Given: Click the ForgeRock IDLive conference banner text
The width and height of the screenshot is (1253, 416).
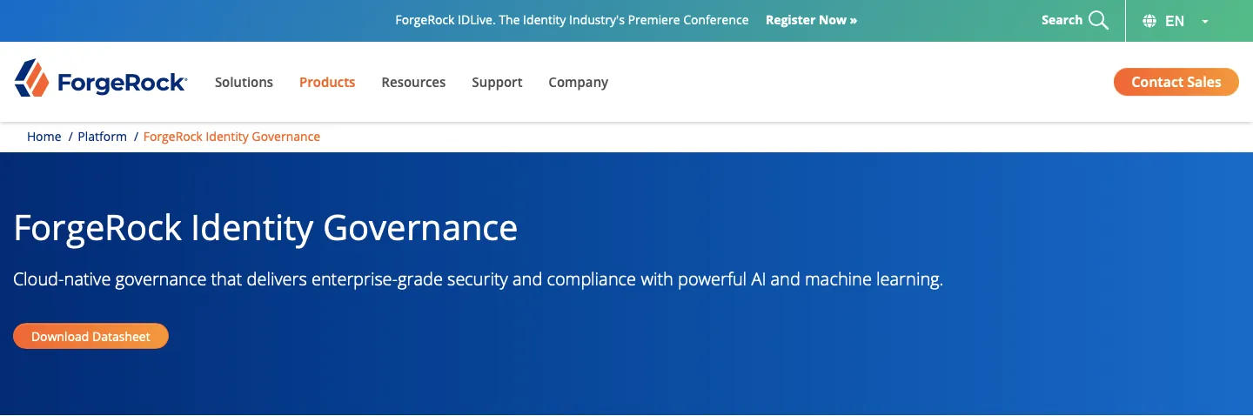Looking at the screenshot, I should [572, 20].
